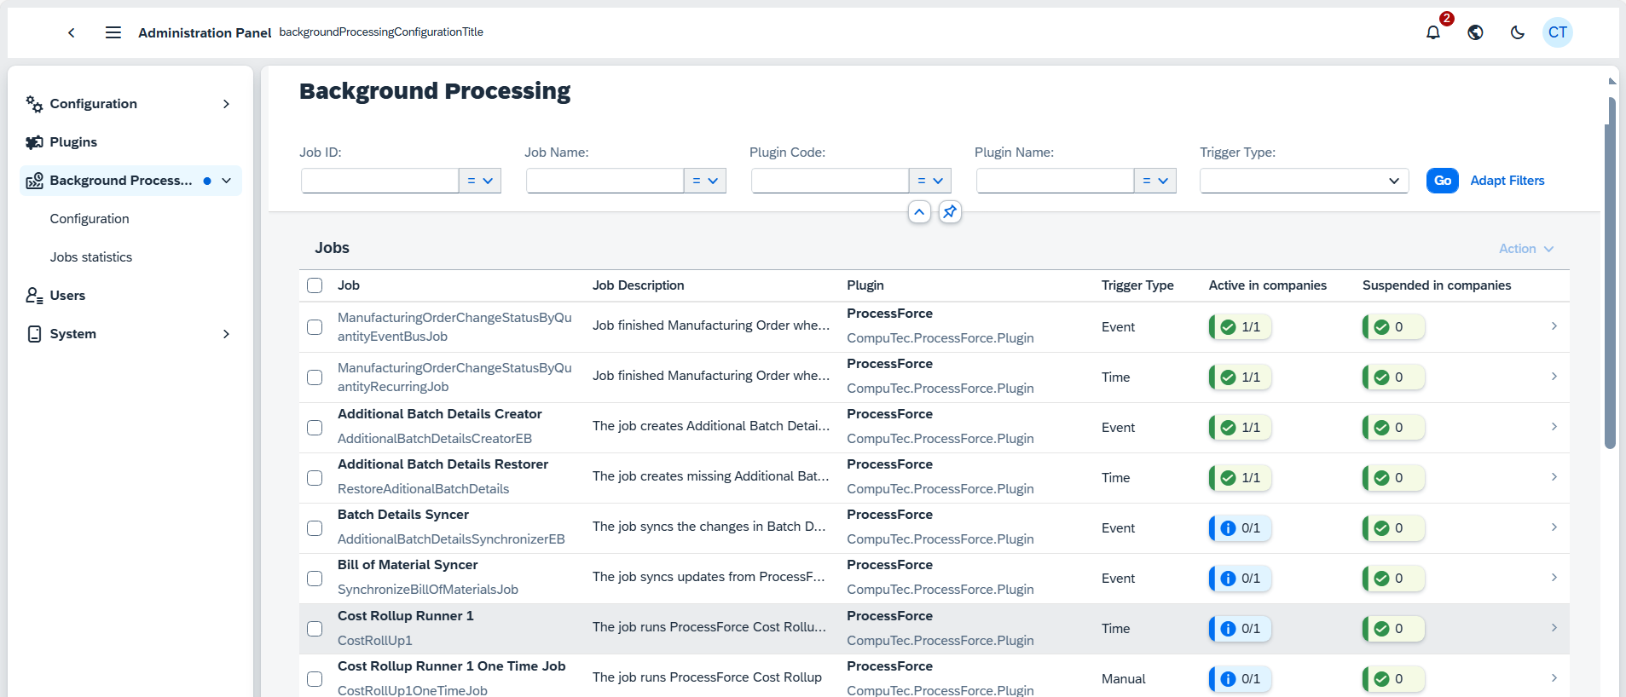
Task: Click the Adapt Filters link
Action: (1507, 181)
